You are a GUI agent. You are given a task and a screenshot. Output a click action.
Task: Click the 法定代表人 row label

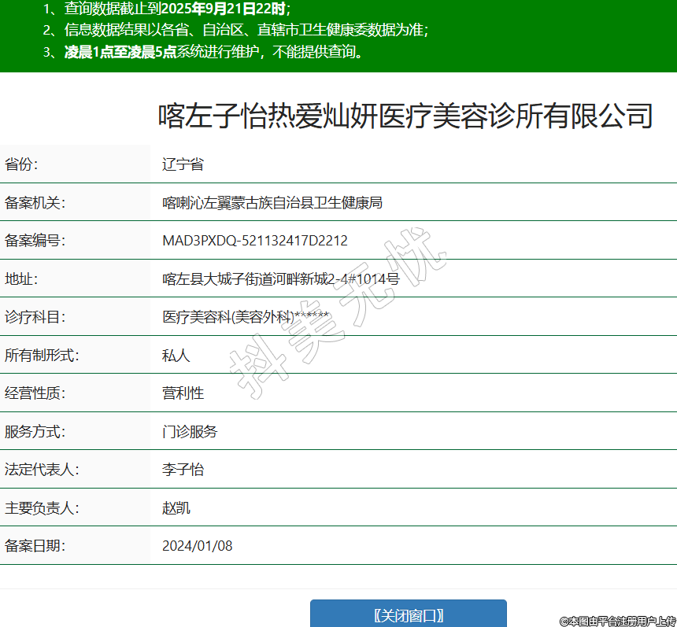[x=42, y=470]
